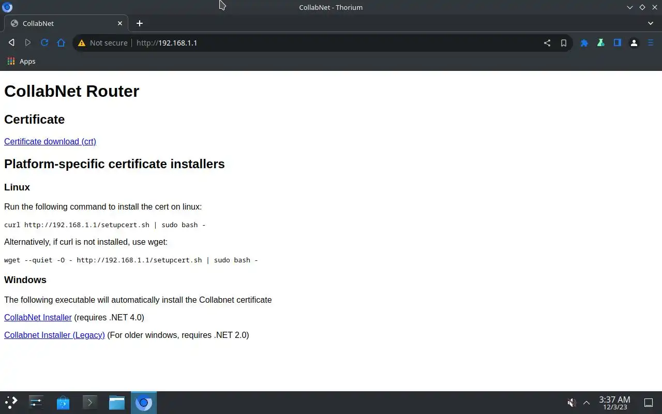Open System Settings from taskbar
662x414 pixels.
[x=36, y=403]
